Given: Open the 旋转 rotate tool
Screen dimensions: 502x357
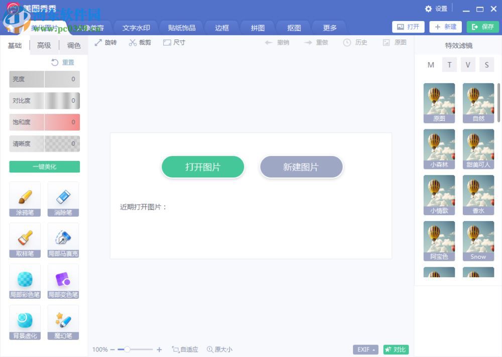Looking at the screenshot, I should (x=106, y=43).
